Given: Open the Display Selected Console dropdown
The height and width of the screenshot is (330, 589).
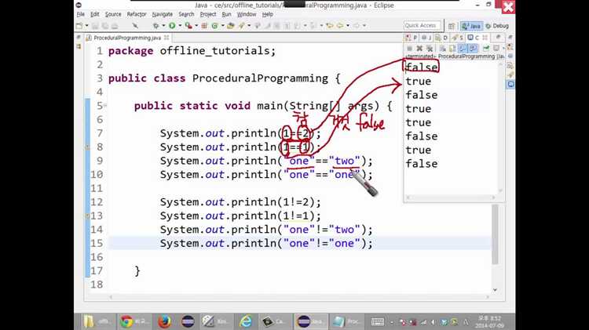Looking at the screenshot, I should click(x=503, y=49).
